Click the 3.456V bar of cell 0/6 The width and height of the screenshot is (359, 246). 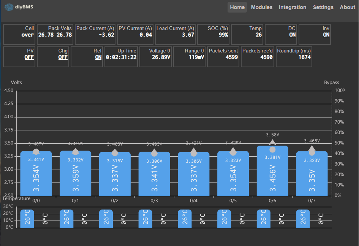pos(272,171)
